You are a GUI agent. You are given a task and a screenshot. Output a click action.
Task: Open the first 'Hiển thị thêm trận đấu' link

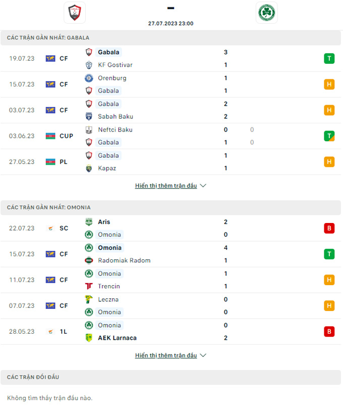pos(166,186)
